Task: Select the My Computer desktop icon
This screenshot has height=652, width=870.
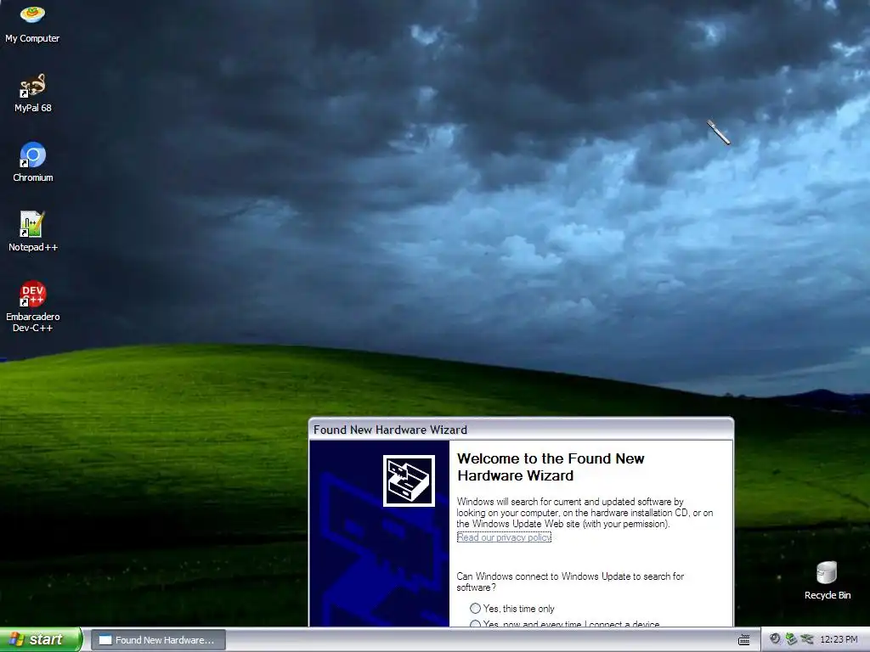Action: point(32,23)
